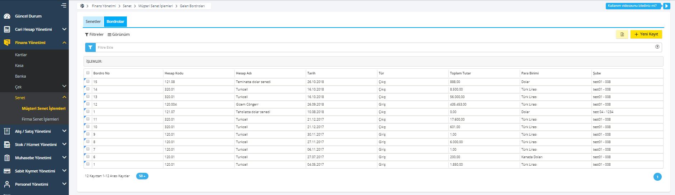Sort by Tarih column header

pos(311,73)
